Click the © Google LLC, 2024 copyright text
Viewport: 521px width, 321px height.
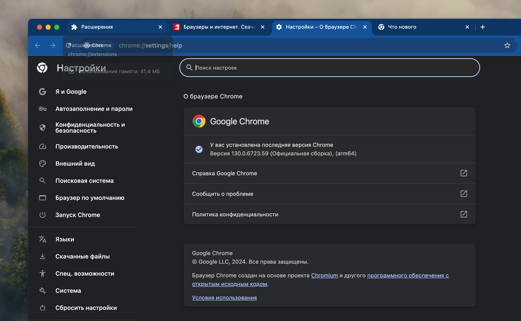tap(250, 262)
